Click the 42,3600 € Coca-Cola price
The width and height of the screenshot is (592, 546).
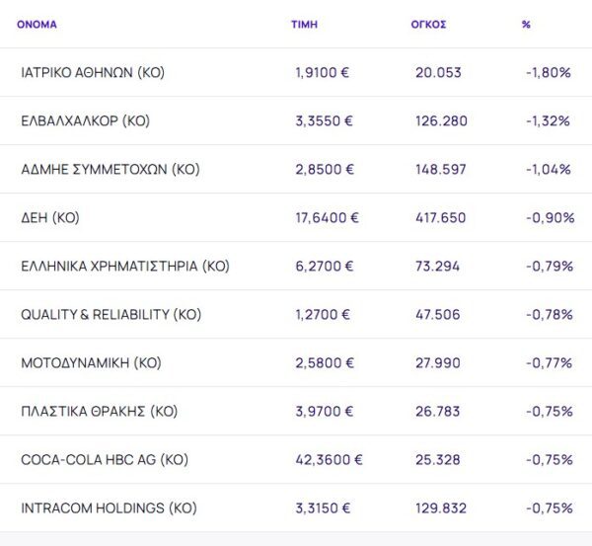329,460
